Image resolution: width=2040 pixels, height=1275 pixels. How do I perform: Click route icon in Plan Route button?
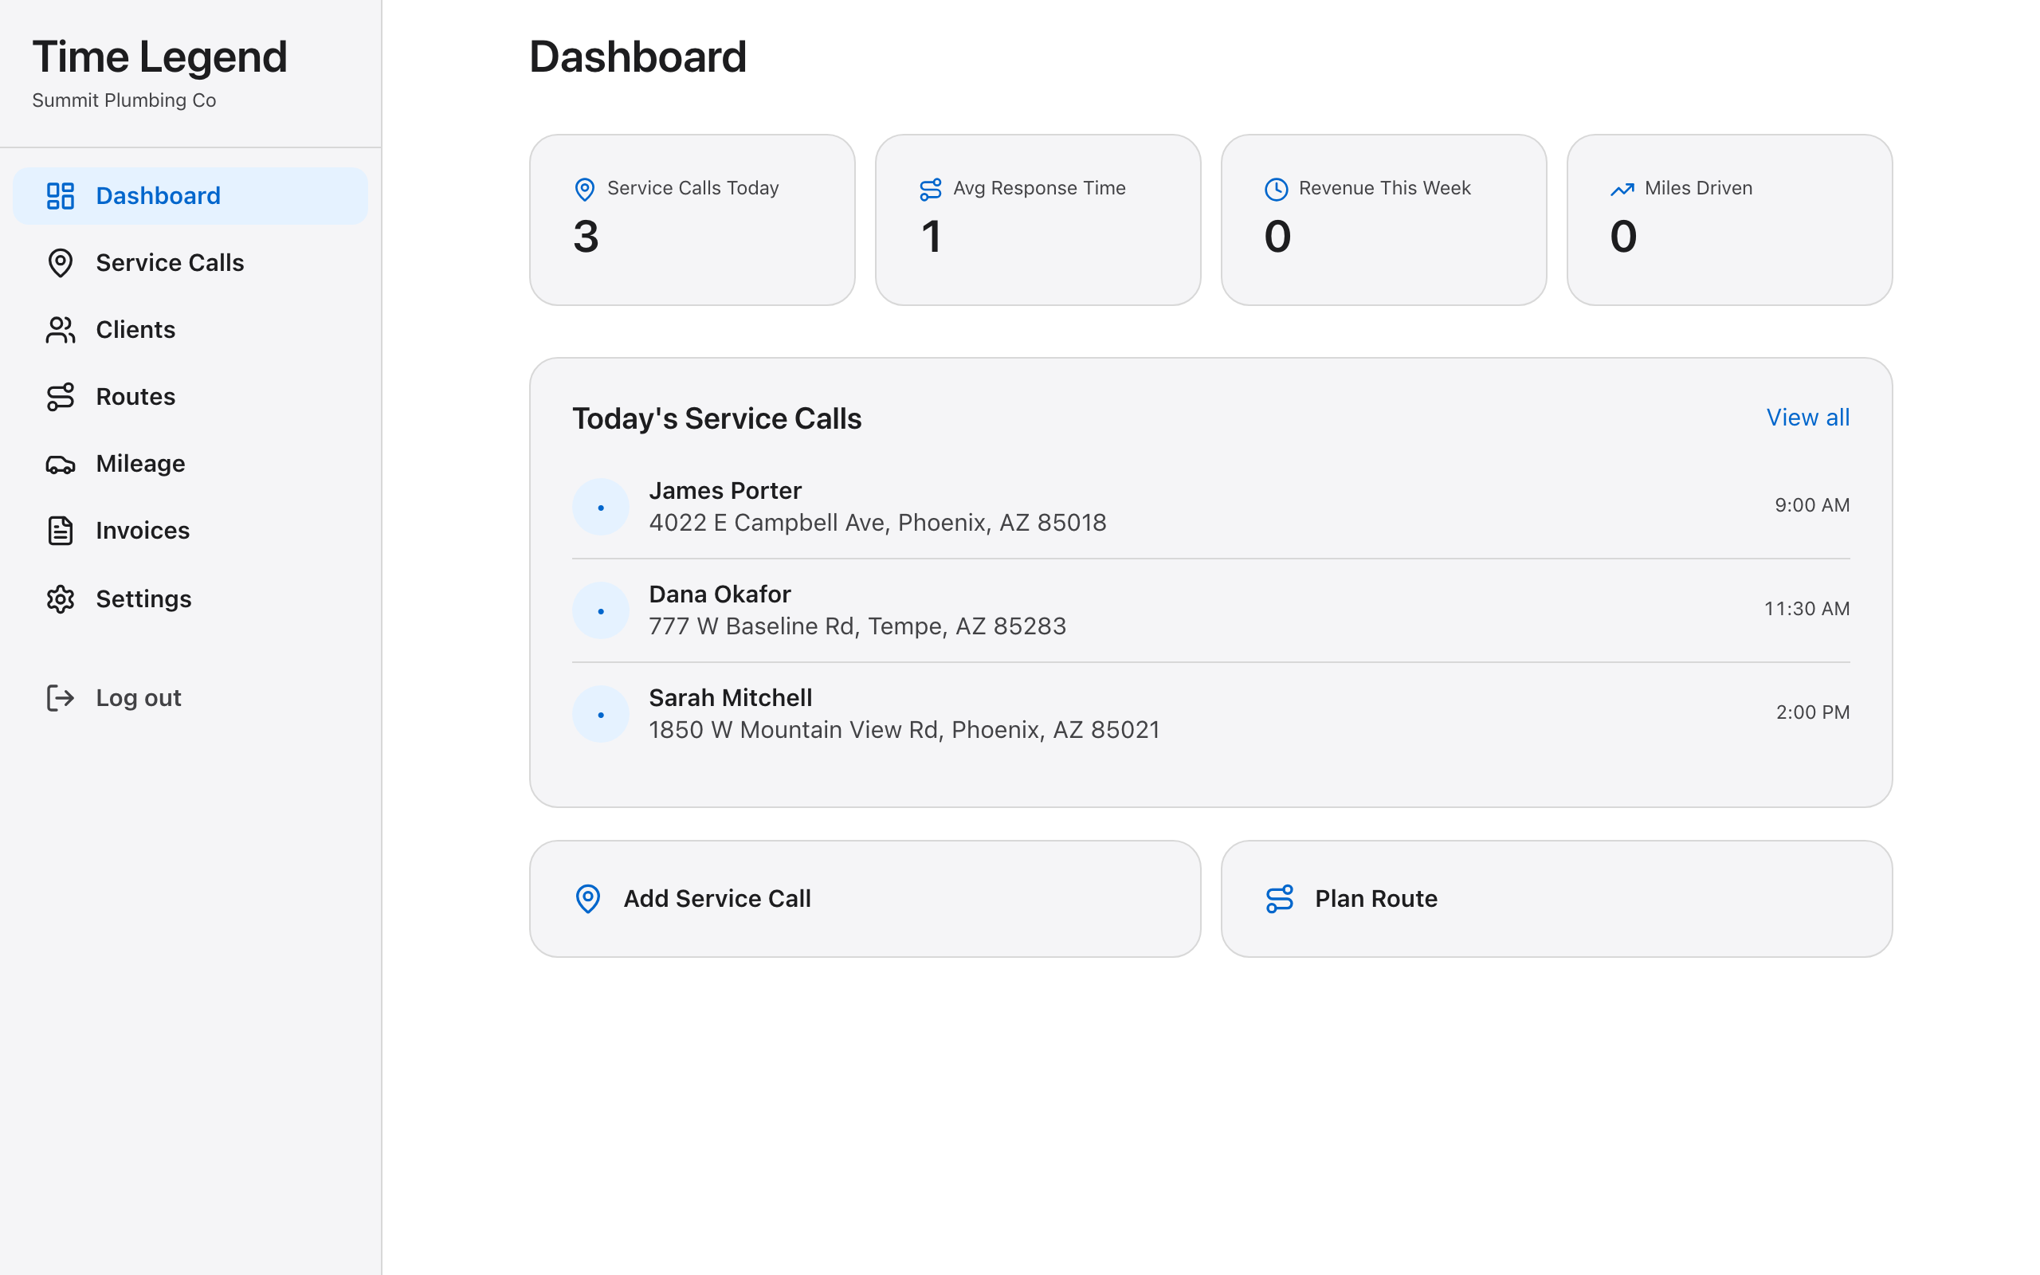click(x=1280, y=899)
